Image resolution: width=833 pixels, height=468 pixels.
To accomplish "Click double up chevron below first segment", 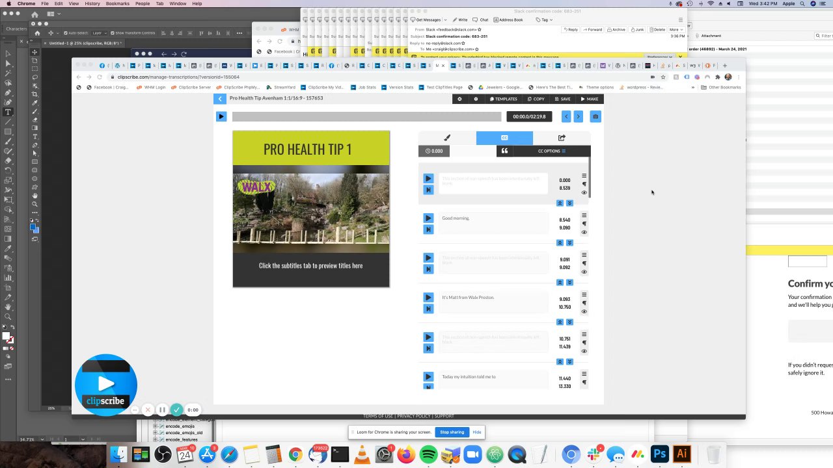I will point(560,203).
